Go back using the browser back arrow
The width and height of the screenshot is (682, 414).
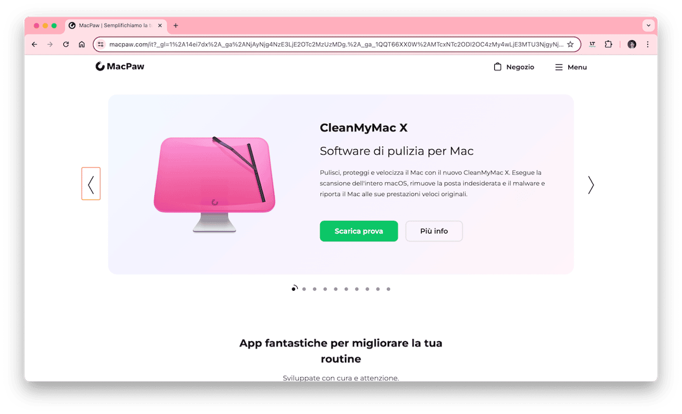pos(34,44)
